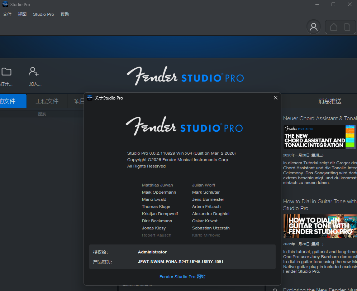
Task: Open the Dial-in Guitar Tone video thumbnail
Action: point(320,226)
